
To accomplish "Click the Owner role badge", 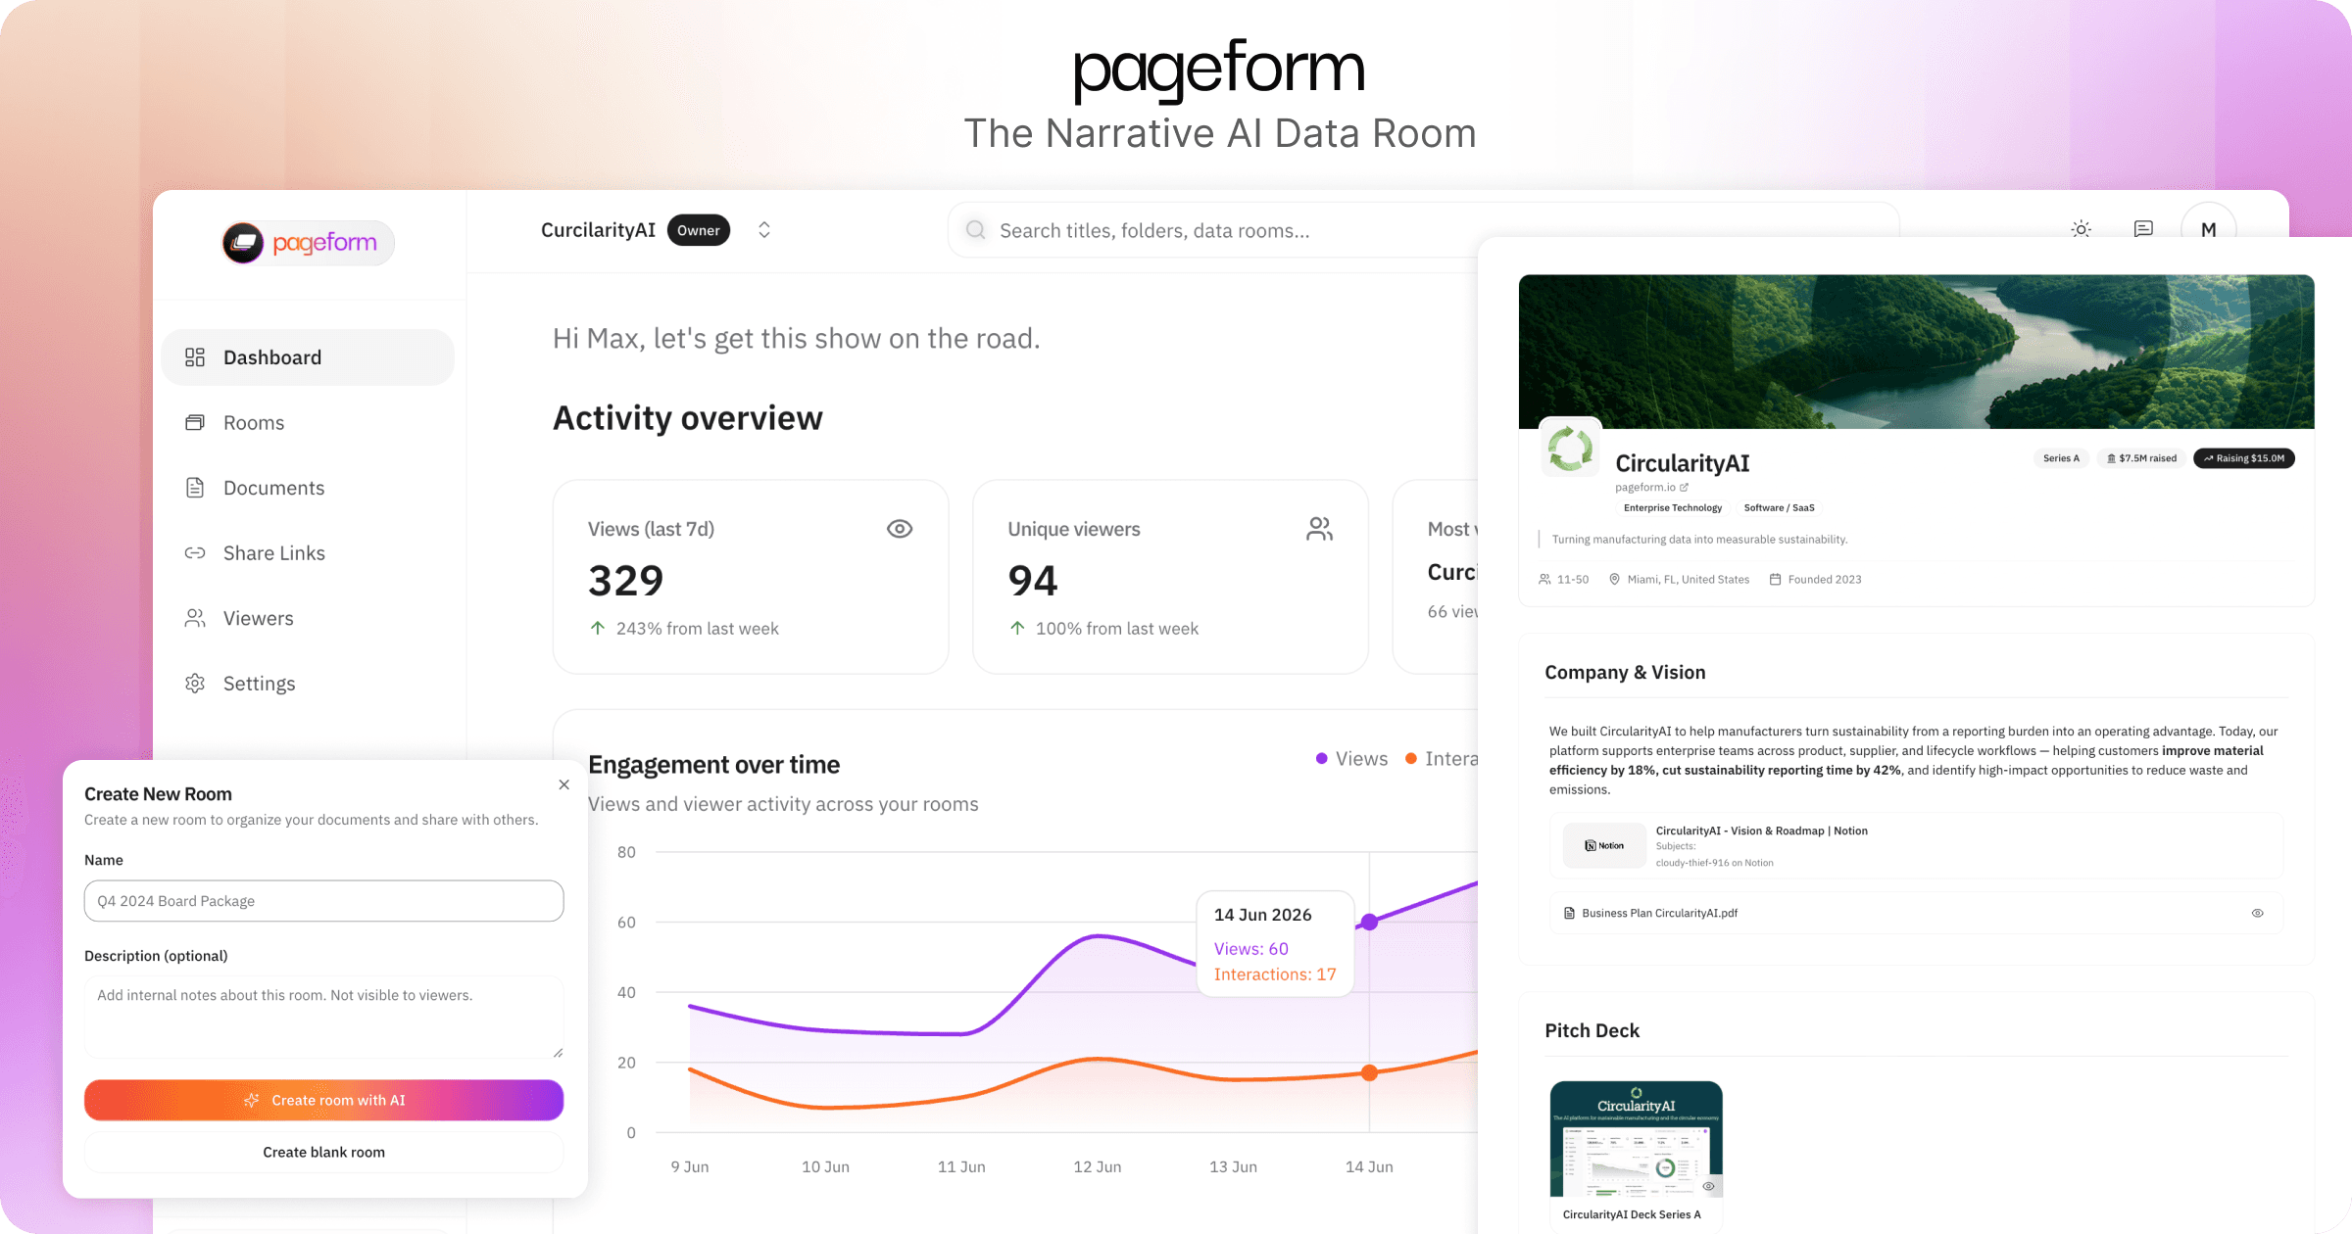I will tap(699, 230).
